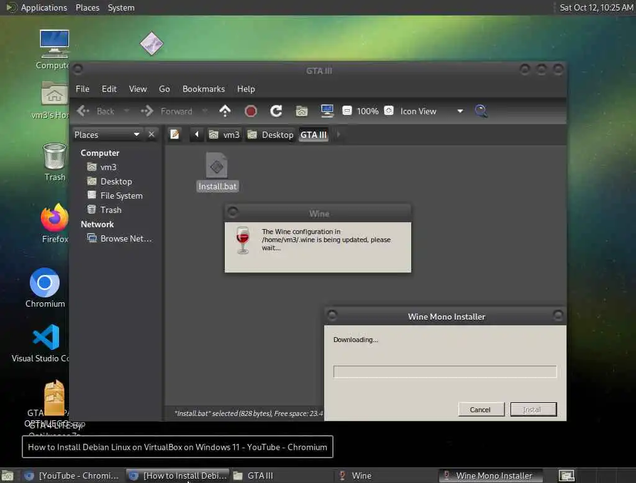Click the Install button in Wine Mono Installer
The height and width of the screenshot is (483, 636).
coord(534,410)
